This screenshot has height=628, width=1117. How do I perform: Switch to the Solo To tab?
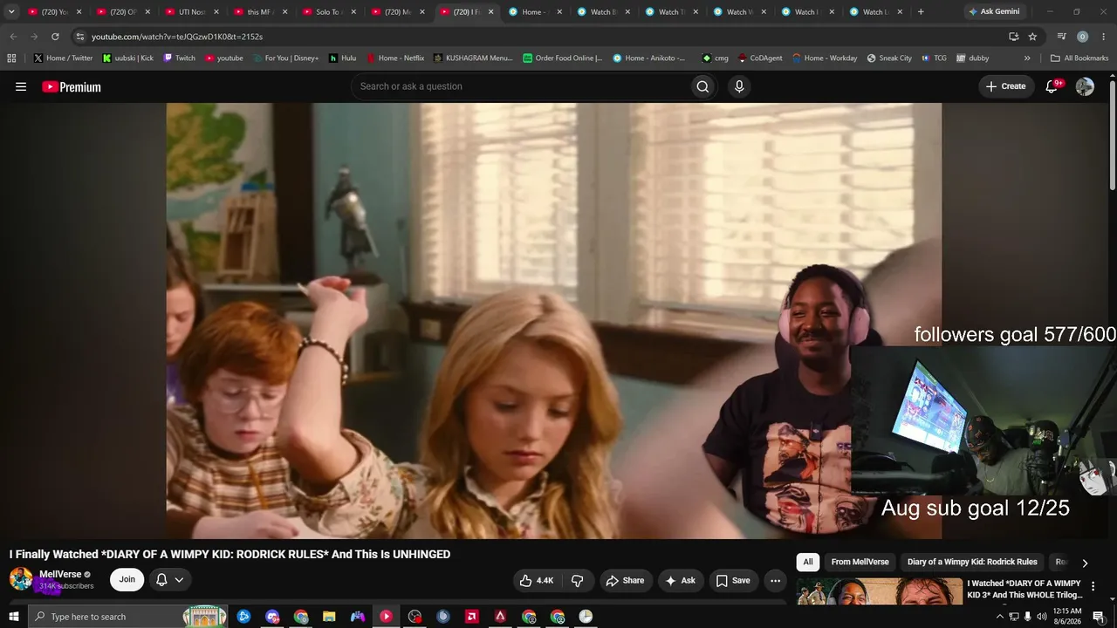pyautogui.click(x=328, y=12)
